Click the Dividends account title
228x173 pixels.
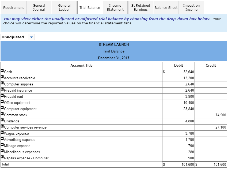12,121
